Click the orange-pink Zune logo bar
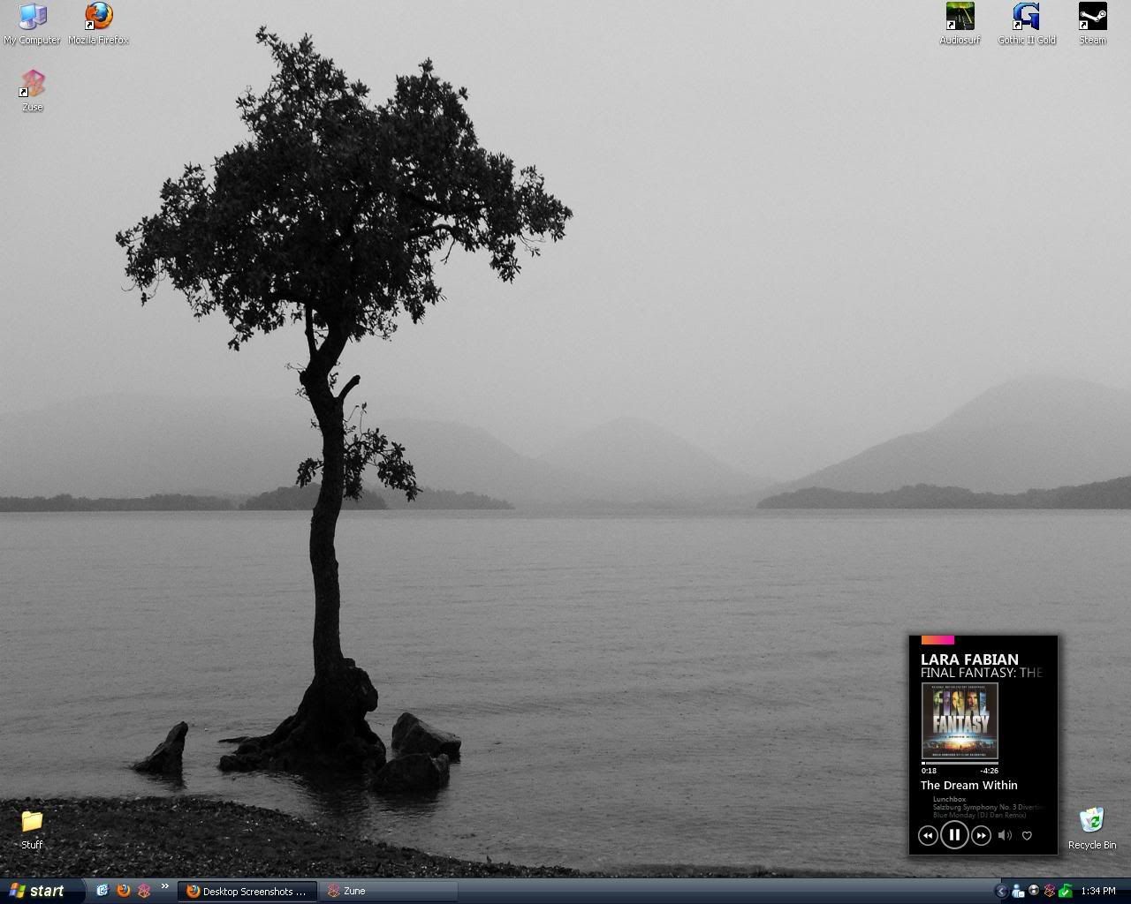The height and width of the screenshot is (904, 1131). [x=937, y=640]
